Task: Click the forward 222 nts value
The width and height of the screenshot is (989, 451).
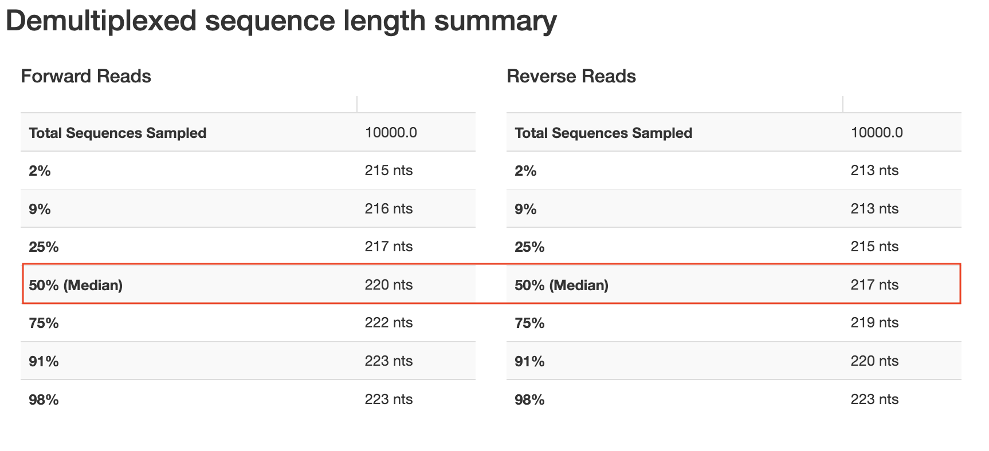Action: (388, 323)
